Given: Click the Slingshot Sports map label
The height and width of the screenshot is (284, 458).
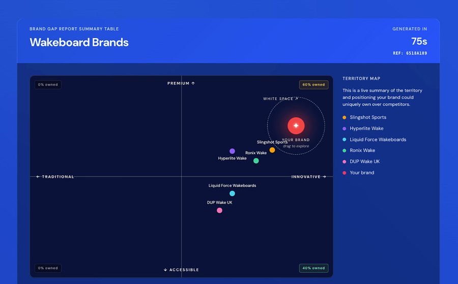Looking at the screenshot, I should point(272,142).
